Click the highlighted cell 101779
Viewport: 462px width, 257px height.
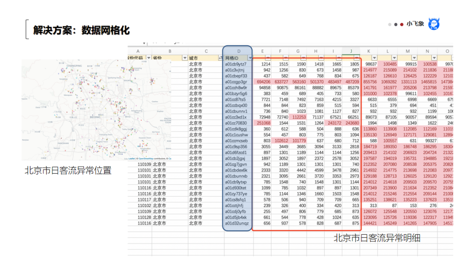(x=298, y=140)
